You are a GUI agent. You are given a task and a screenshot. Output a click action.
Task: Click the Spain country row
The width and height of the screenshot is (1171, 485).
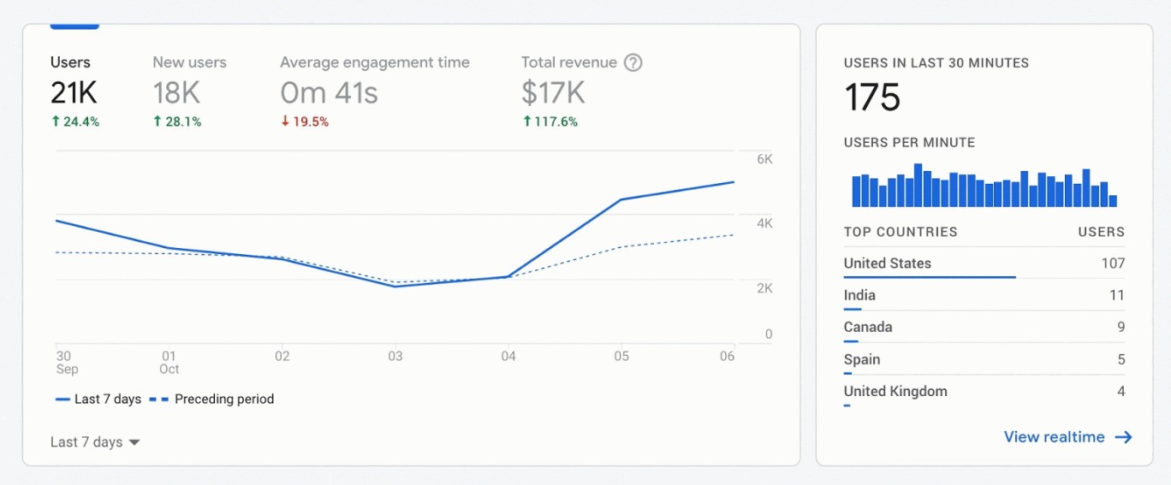coord(984,360)
